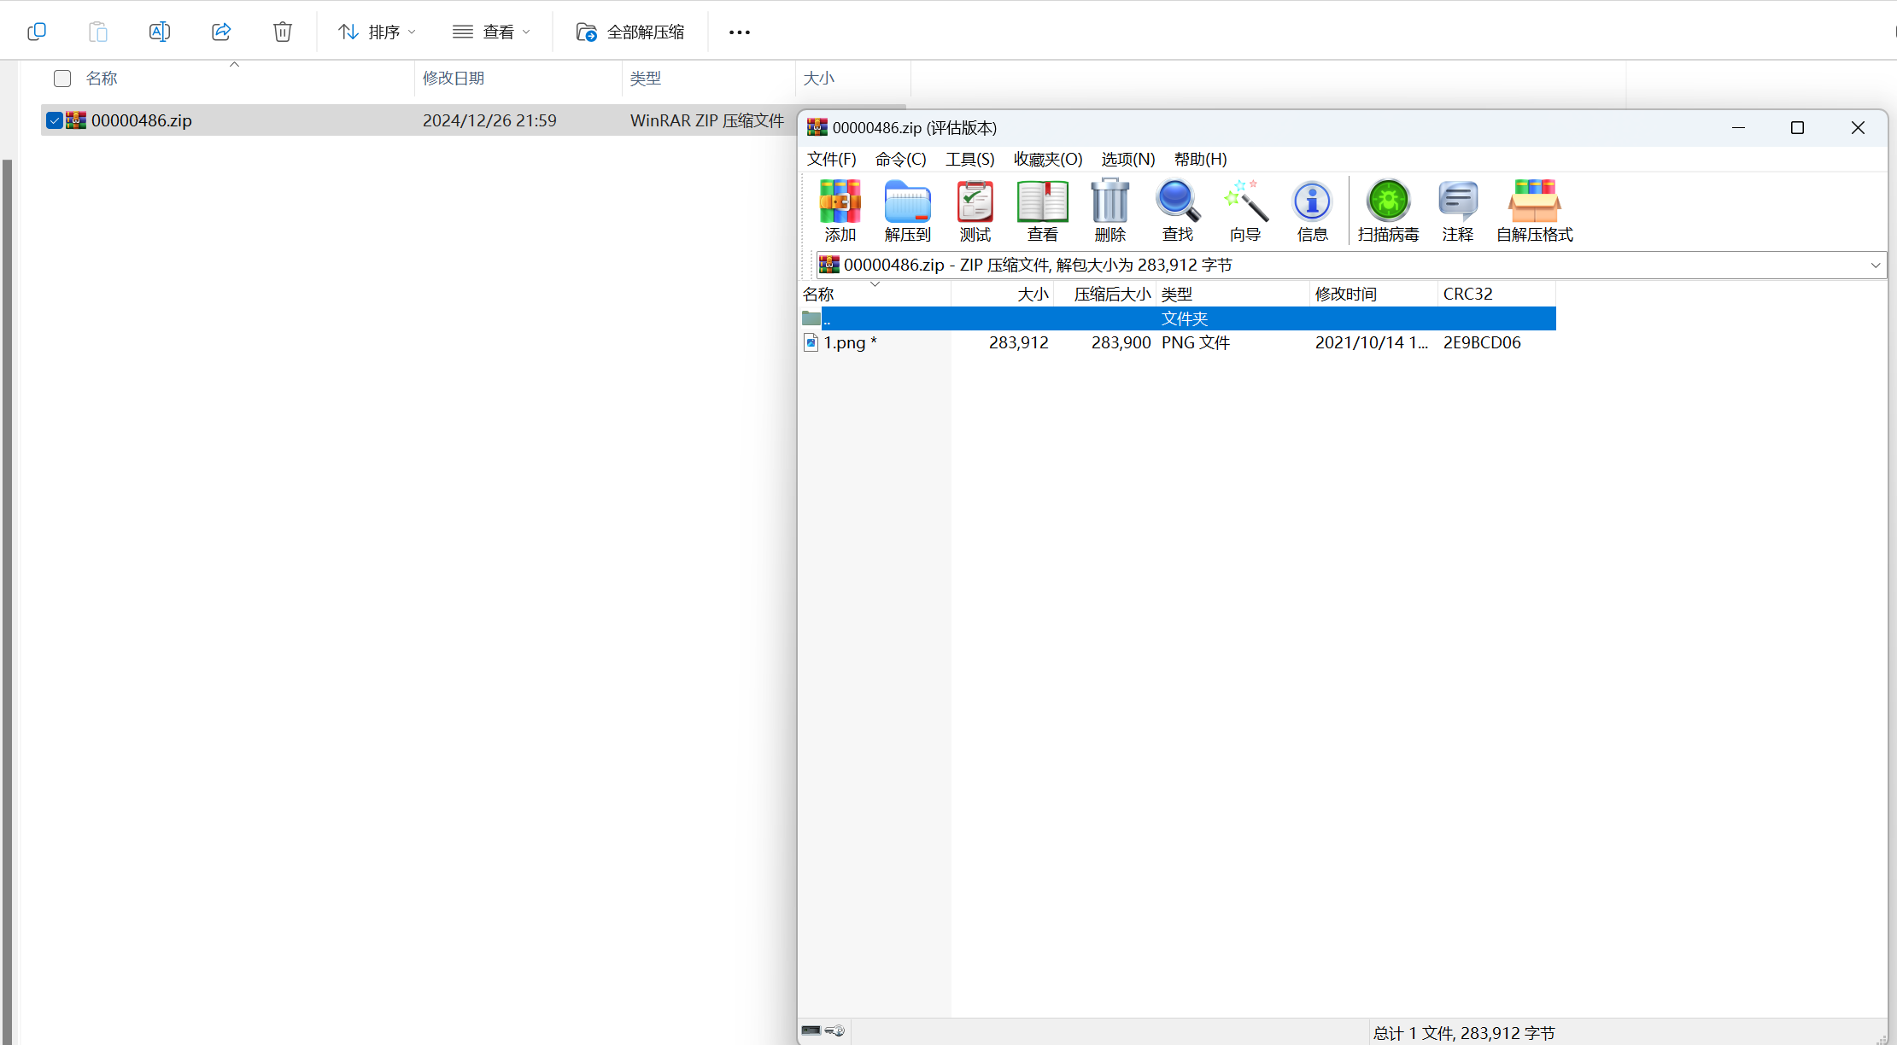Click the share icon in Explorer toolbar
The image size is (1897, 1045).
[x=221, y=32]
